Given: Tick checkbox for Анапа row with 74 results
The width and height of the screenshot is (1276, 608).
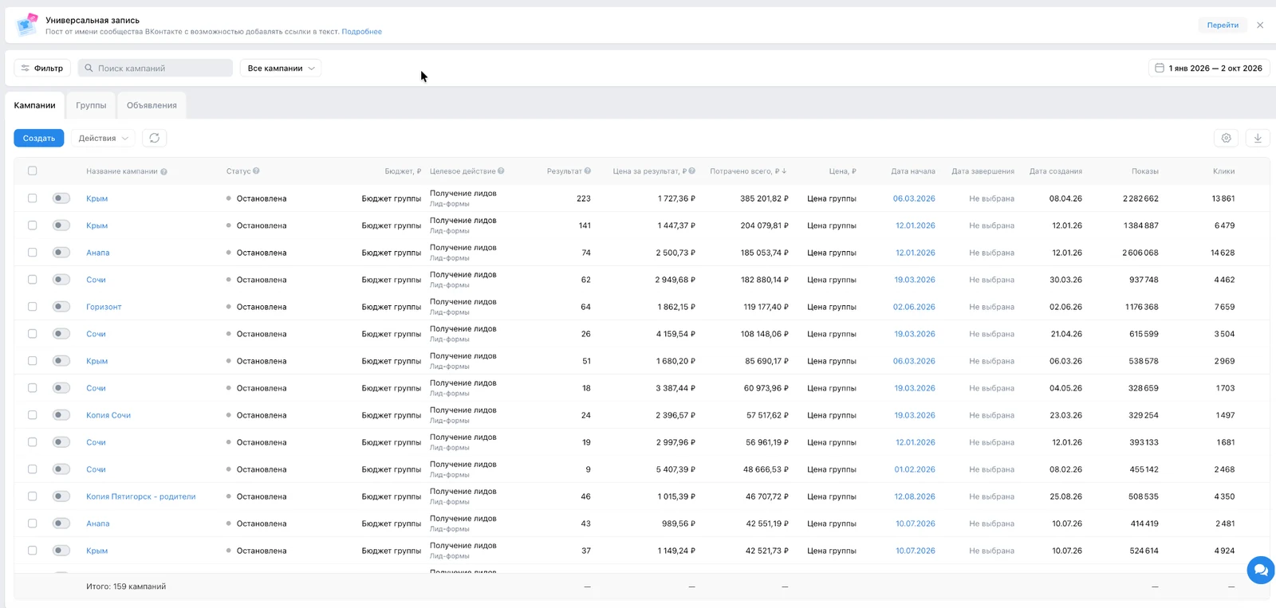Looking at the screenshot, I should 32,252.
